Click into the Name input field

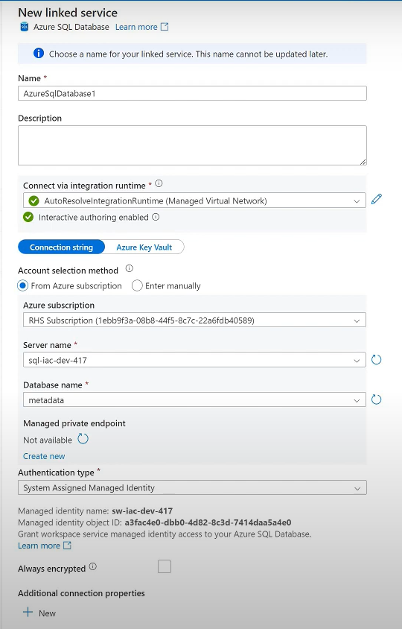(x=192, y=93)
